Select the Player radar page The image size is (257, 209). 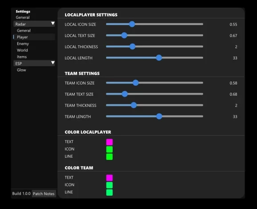(x=22, y=37)
